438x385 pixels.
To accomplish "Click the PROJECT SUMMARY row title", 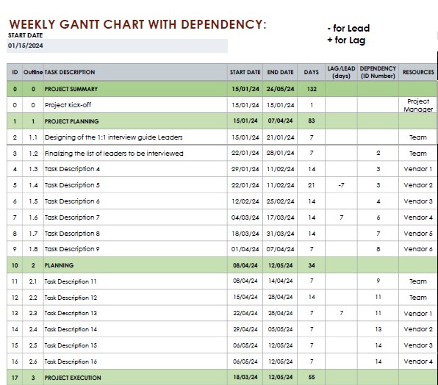I will [71, 89].
